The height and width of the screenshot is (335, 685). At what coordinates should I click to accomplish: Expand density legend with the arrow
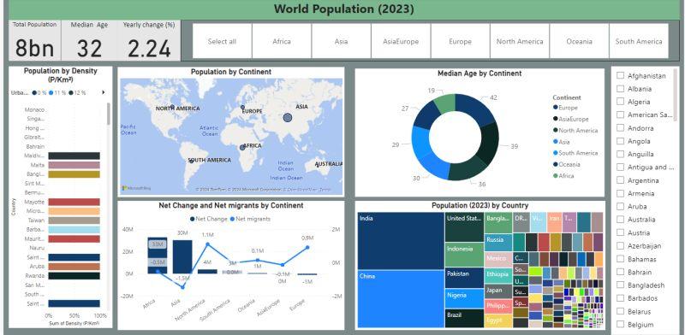click(104, 92)
